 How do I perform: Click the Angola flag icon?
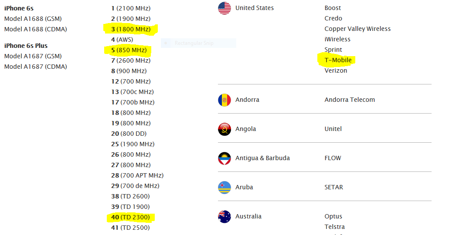tap(224, 129)
